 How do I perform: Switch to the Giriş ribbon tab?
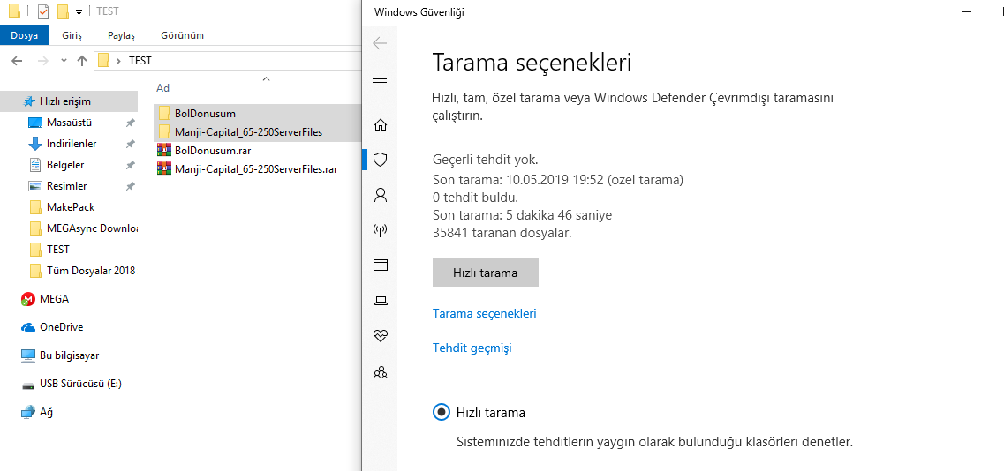click(x=72, y=35)
